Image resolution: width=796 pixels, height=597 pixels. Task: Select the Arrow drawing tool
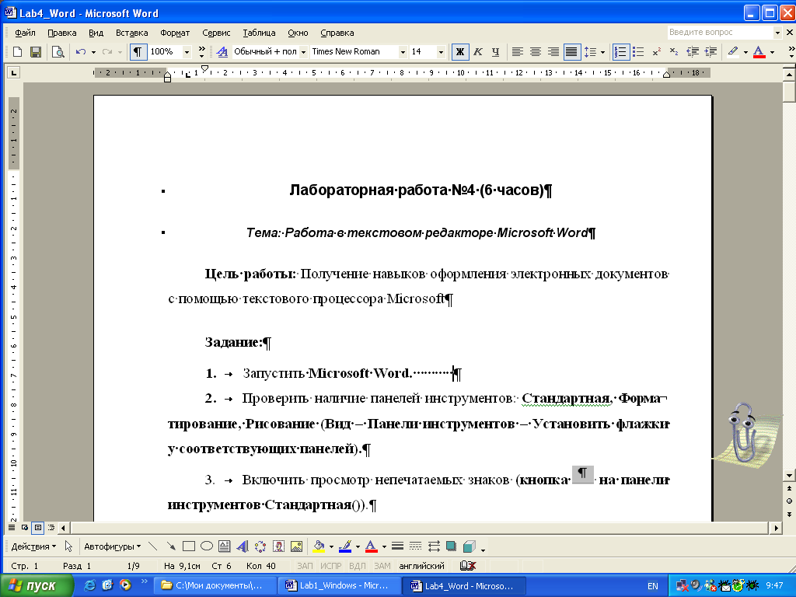coord(170,546)
